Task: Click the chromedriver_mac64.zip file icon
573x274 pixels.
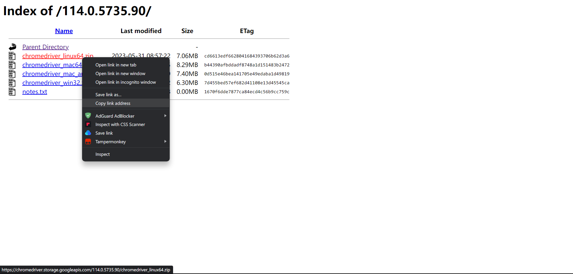Action: coord(12,65)
